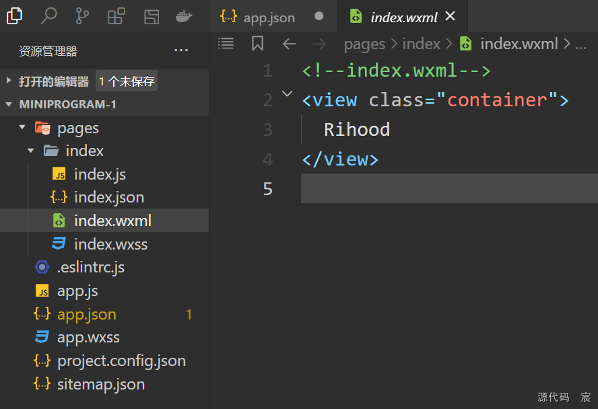Open project.config.json in the file tree
Screen dimensions: 598x409
(104, 361)
